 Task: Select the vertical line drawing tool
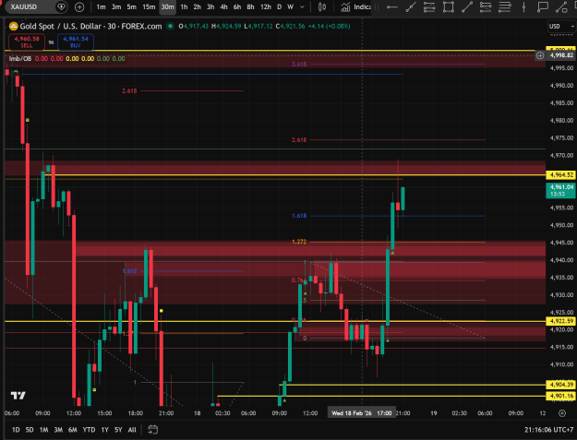(523, 7)
